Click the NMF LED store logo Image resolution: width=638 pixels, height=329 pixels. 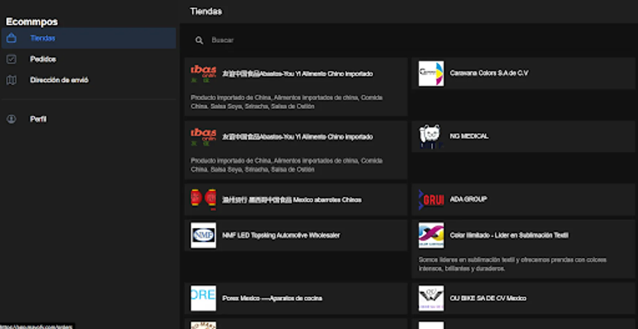click(203, 235)
